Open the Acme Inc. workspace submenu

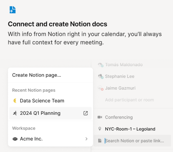(50, 139)
